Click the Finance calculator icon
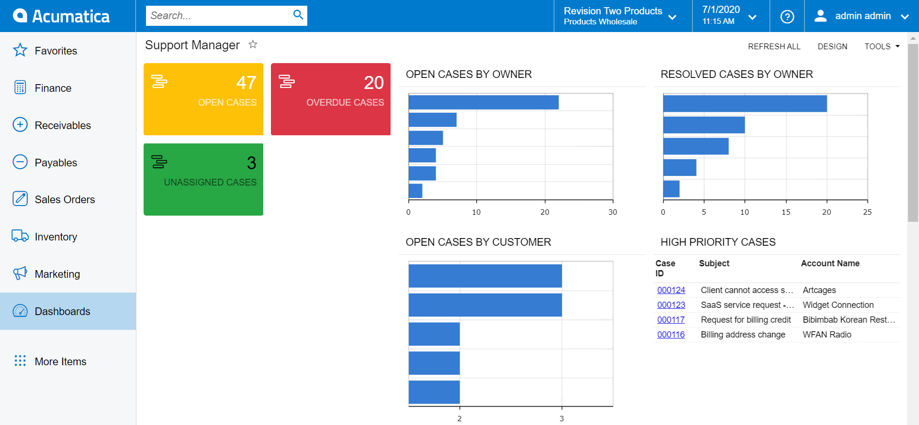919x425 pixels. coord(20,87)
